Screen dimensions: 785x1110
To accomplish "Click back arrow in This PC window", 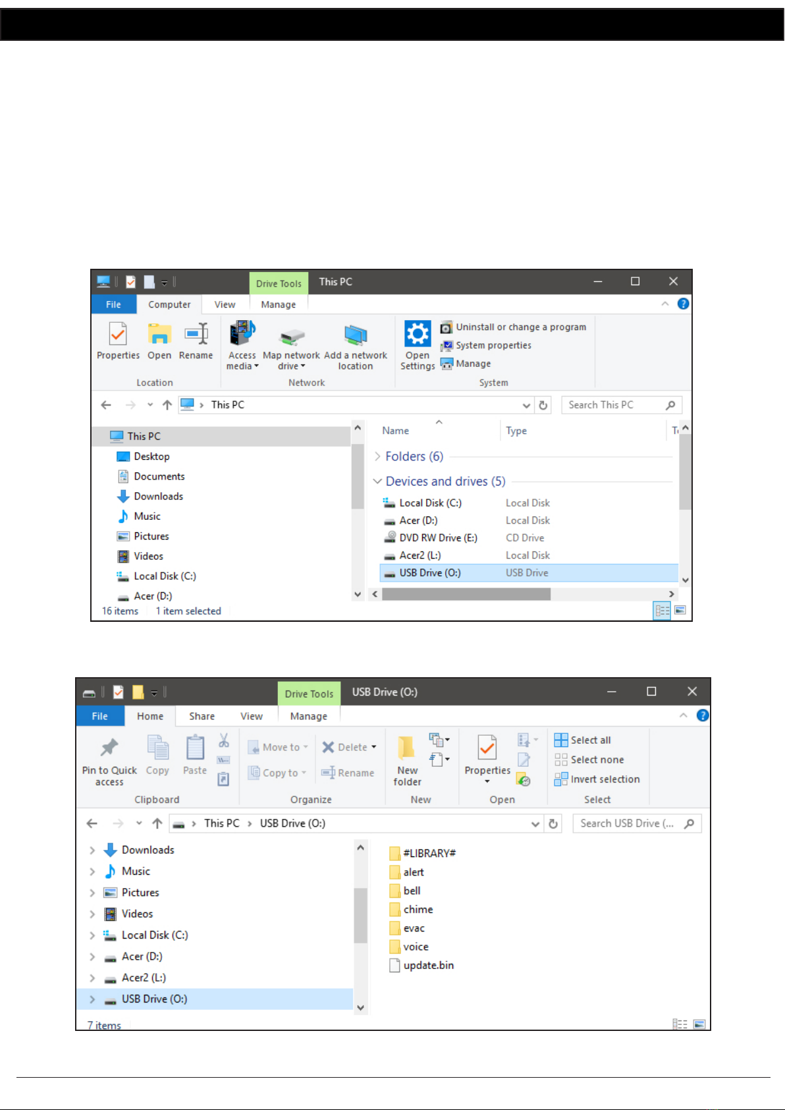I will coord(106,405).
